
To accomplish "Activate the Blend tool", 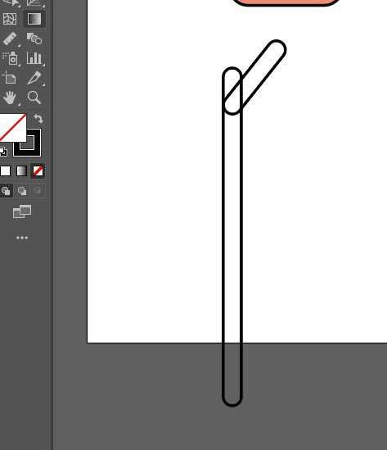I will point(34,39).
